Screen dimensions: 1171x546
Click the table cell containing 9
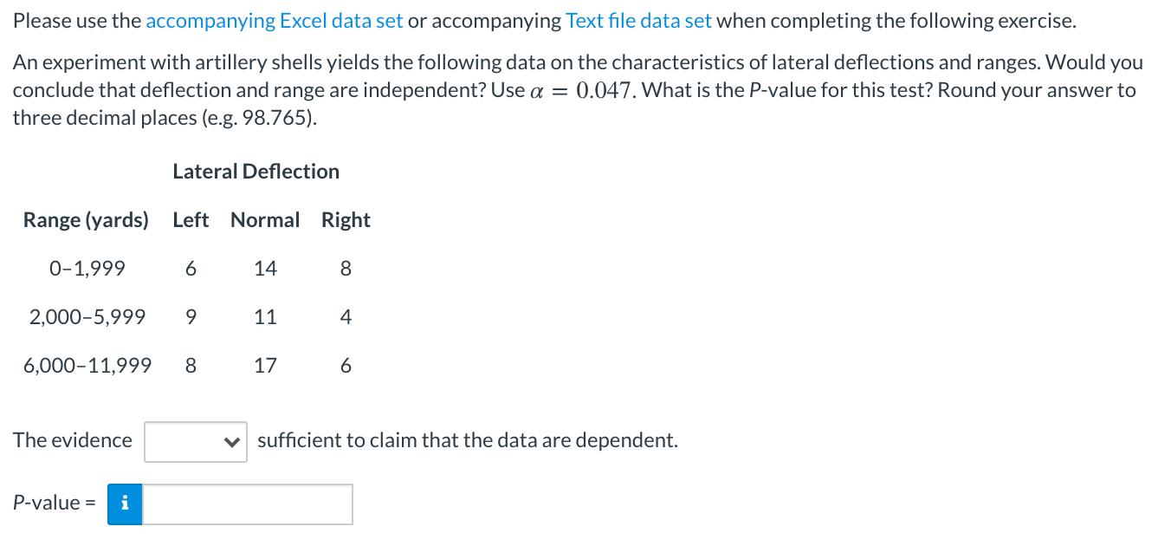coord(191,317)
